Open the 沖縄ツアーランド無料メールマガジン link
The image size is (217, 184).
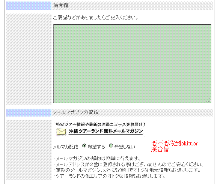[106, 131]
